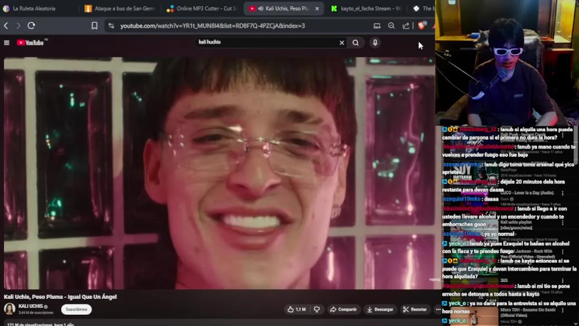Open the more actions three-dot button
Image resolution: width=579 pixels, height=326 pixels.
(x=437, y=309)
